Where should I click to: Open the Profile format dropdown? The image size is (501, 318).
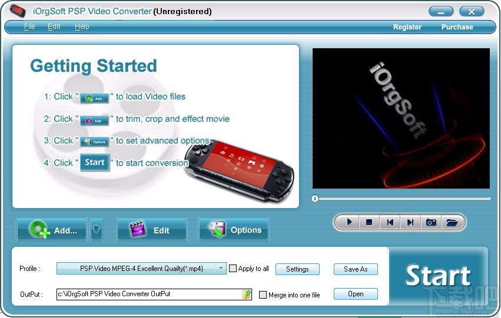click(x=141, y=268)
